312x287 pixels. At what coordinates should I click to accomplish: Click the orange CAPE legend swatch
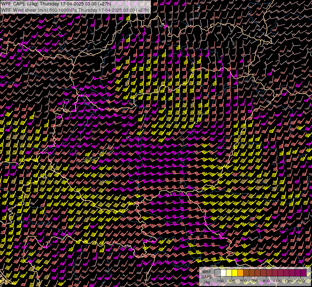click(240, 273)
